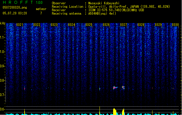Click the date stamp 05.07.20 03:20

15,13
